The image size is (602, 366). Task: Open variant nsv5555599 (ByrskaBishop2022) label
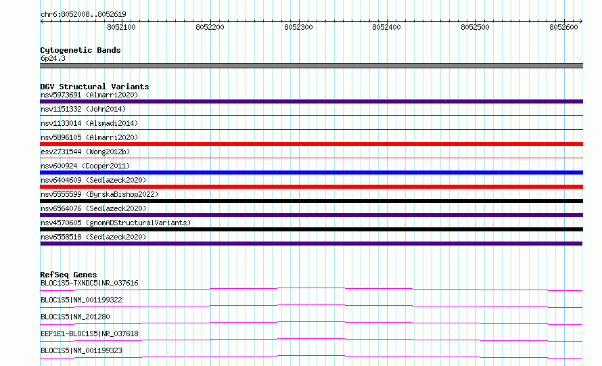click(99, 194)
